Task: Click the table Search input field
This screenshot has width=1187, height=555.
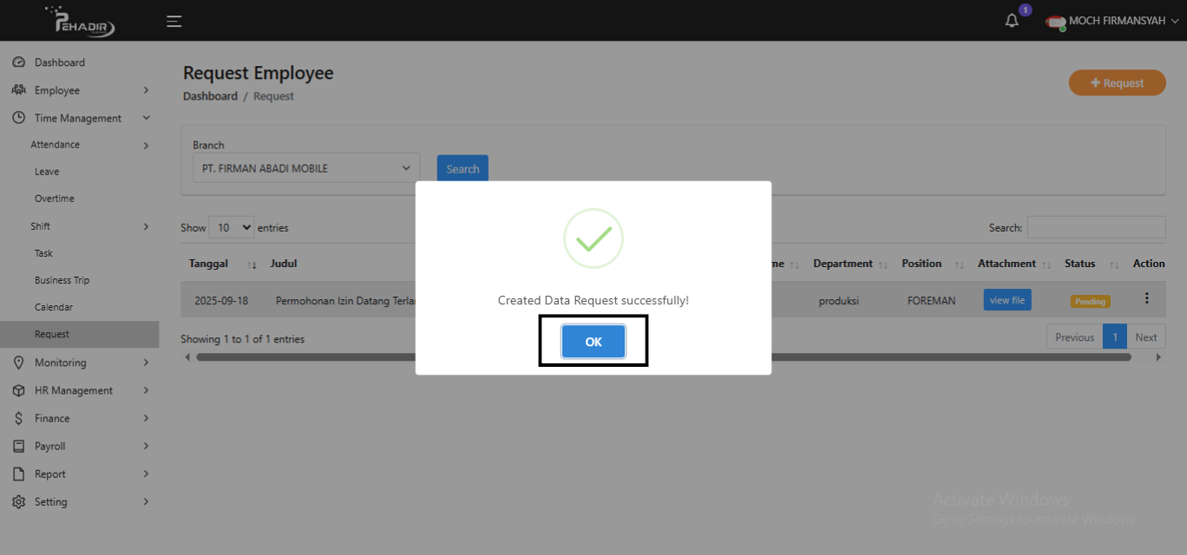Action: coord(1096,227)
